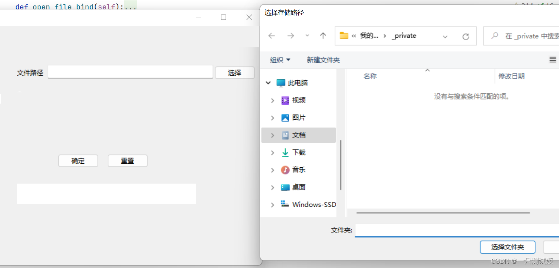Screen dimensions: 559x268
Task: Click inside the 文件夹 name input field
Action: [435, 230]
